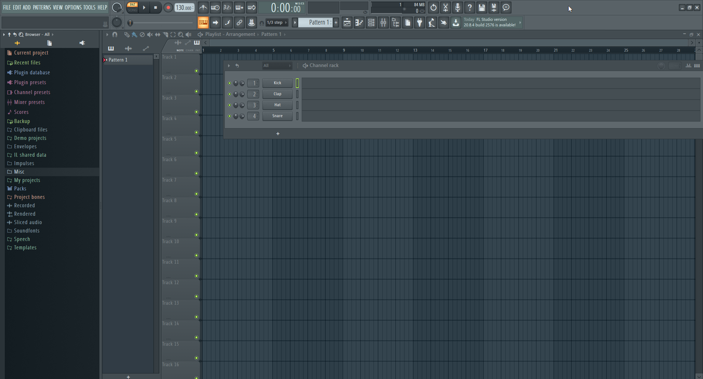Arm the red Record button
Viewport: 703px width, 379px height.
coord(168,8)
